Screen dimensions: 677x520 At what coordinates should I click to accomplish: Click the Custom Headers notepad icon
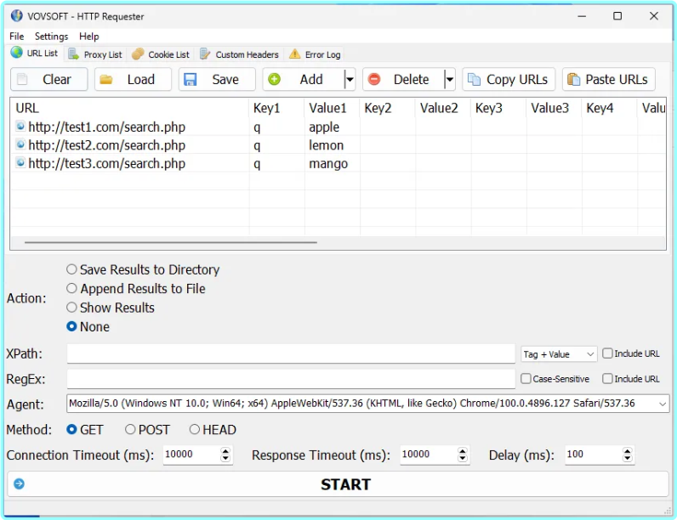205,54
